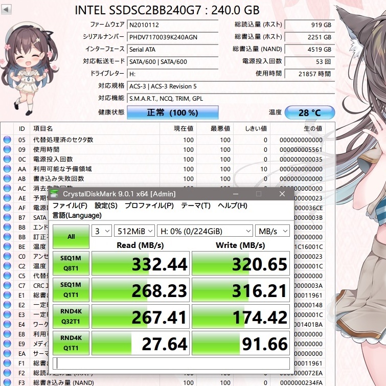Image resolution: width=386 pixels, height=386 pixels.
Task: Open the ヘルプ(H) menu
Action: pyautogui.click(x=233, y=206)
